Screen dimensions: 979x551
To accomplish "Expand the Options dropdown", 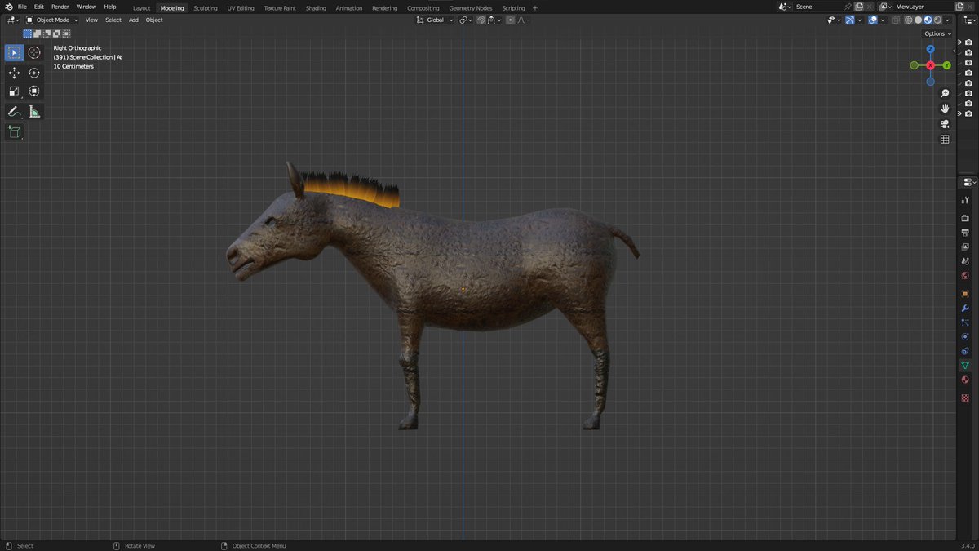I will [x=937, y=33].
